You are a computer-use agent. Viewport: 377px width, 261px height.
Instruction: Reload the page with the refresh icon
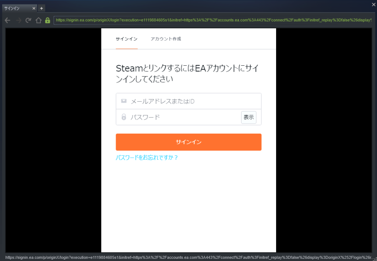click(28, 20)
